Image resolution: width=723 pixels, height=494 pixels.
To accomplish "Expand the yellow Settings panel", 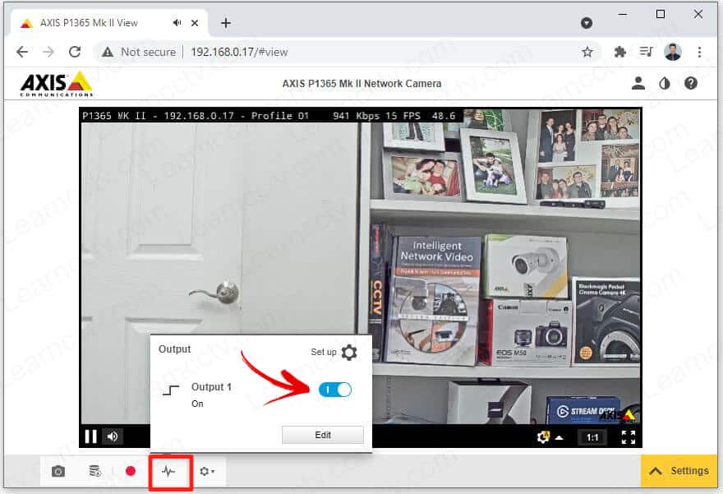I will pyautogui.click(x=679, y=471).
